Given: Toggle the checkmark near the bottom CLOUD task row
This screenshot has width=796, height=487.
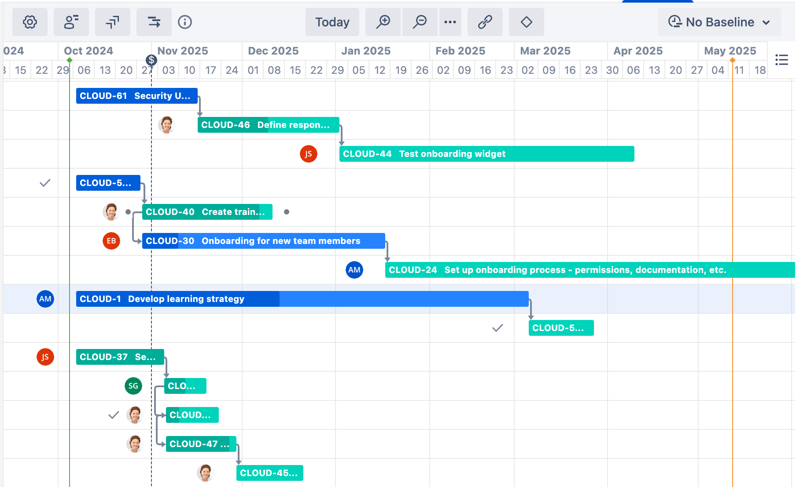Looking at the screenshot, I should tap(113, 414).
